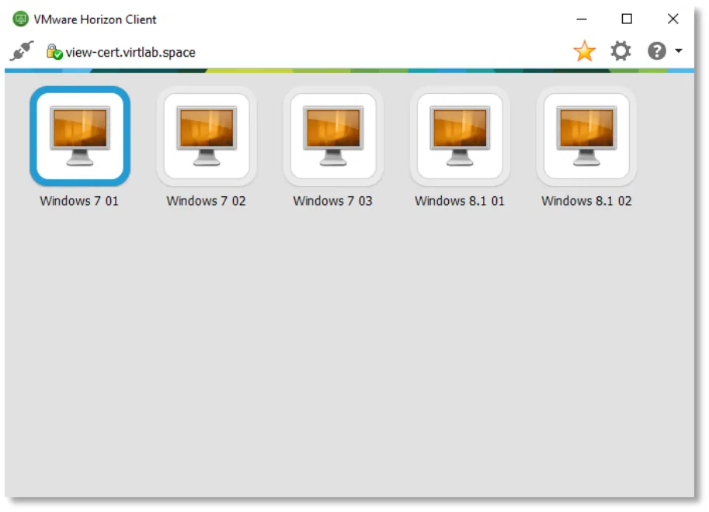The width and height of the screenshot is (709, 512).
Task: Pick the Windows 8.1 02 desktop icon
Action: point(586,136)
